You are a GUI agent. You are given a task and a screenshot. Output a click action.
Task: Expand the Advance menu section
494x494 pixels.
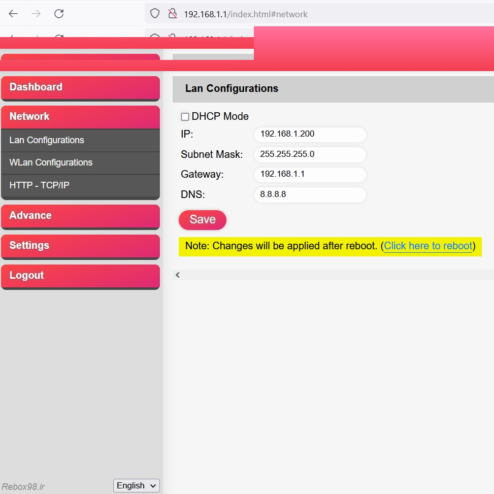[x=80, y=216]
